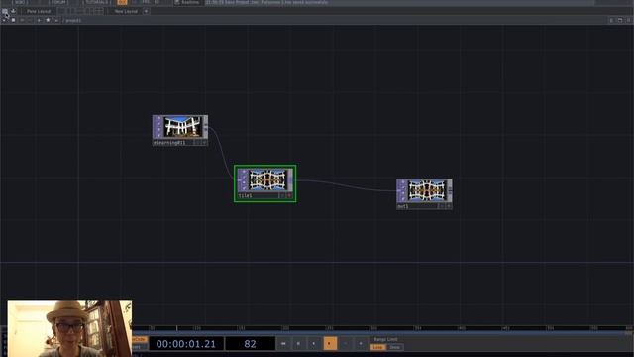Toggle viewer active flag on eLearning011 node
The height and width of the screenshot is (357, 634).
pos(205,143)
